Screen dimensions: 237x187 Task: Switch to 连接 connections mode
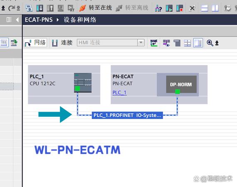62,43
